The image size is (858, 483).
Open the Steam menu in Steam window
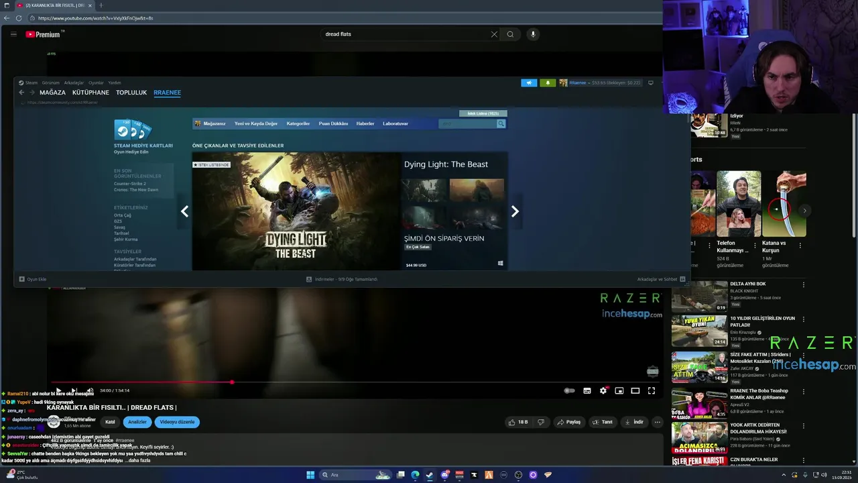29,83
